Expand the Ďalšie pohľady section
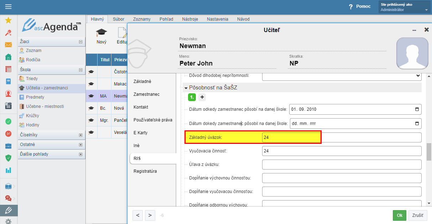Screen dimensions: 432x224 point(80,155)
